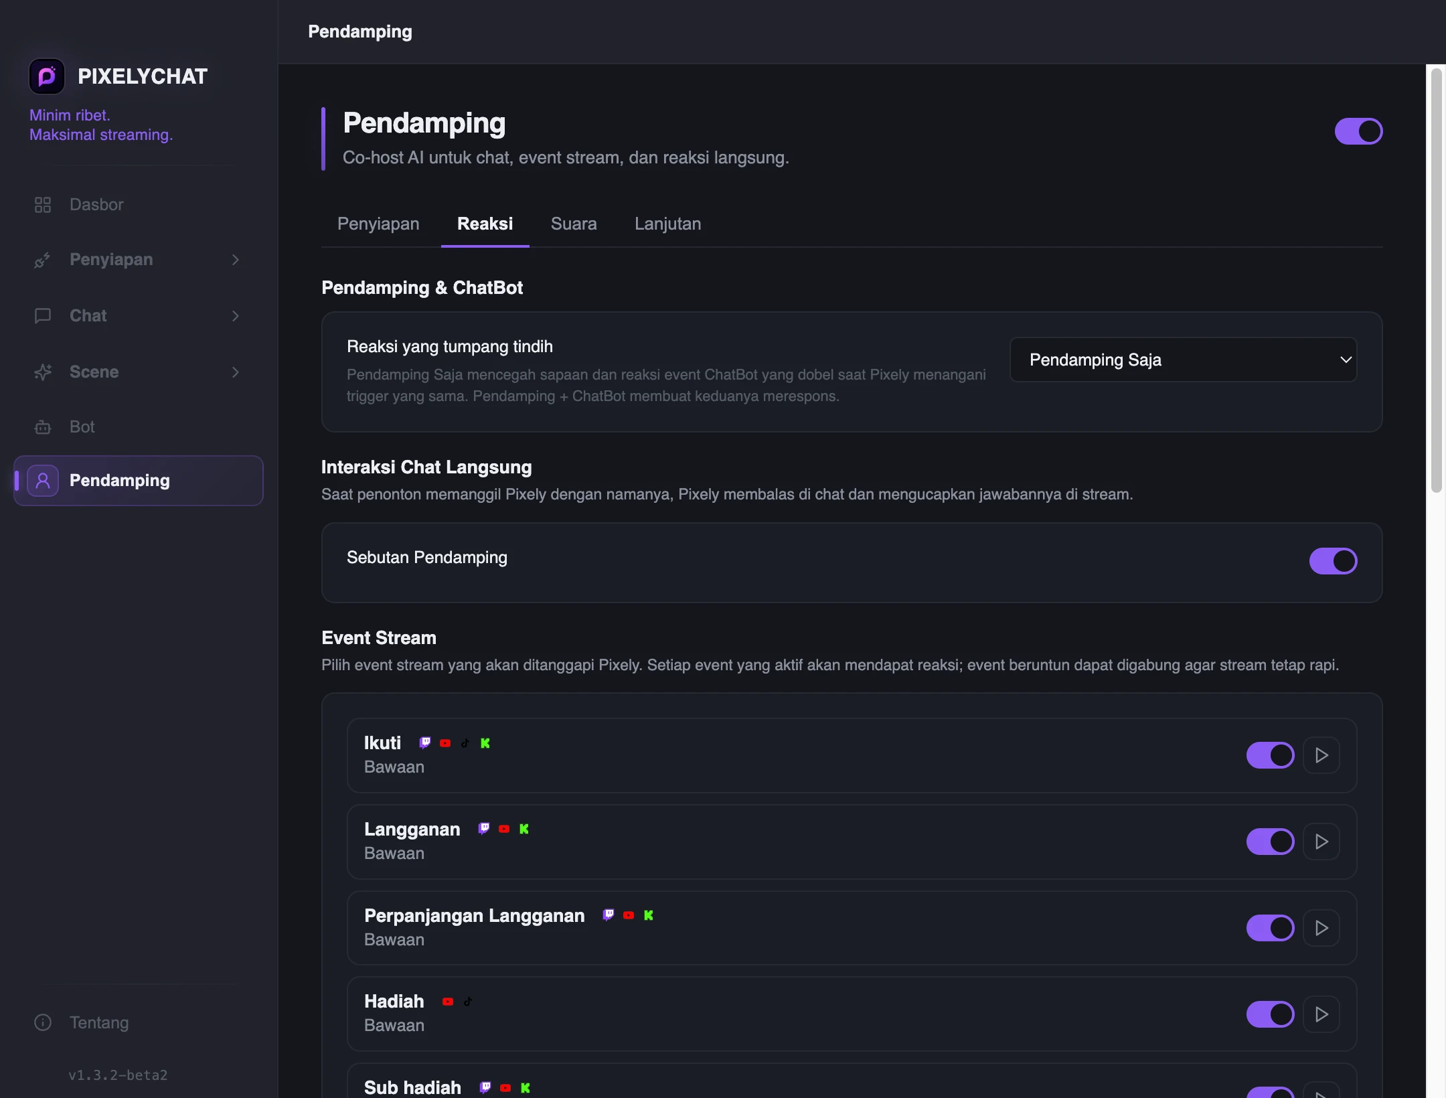The height and width of the screenshot is (1098, 1446).
Task: Play the Perpanjangan Langganan test reaction
Action: (1321, 928)
